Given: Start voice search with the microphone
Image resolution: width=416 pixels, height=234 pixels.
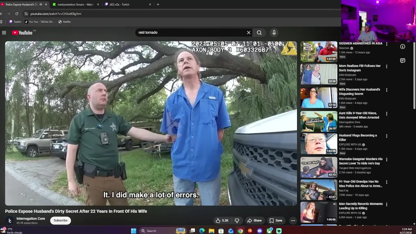Looking at the screenshot, I should point(274,32).
